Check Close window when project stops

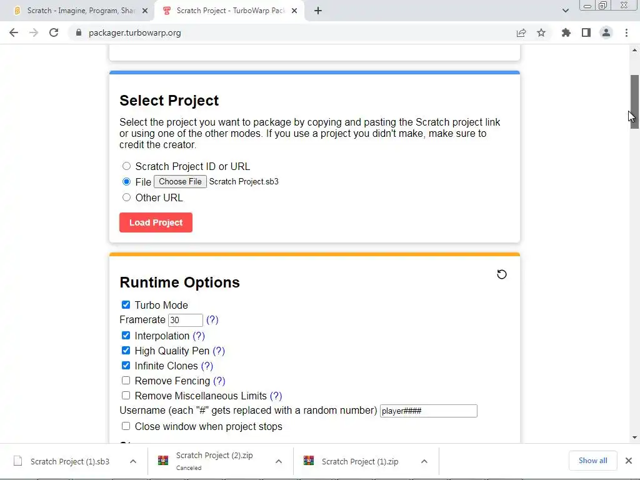[126, 426]
